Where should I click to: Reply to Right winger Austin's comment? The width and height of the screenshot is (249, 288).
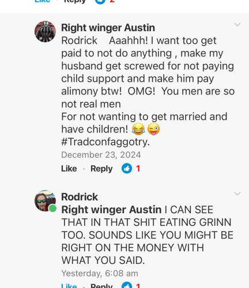(x=101, y=169)
